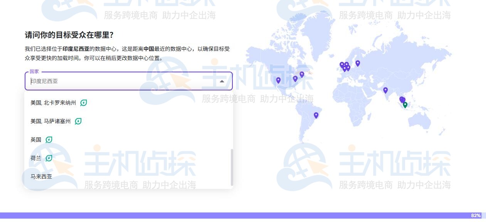Choose the 英国 data center option

tap(35, 140)
